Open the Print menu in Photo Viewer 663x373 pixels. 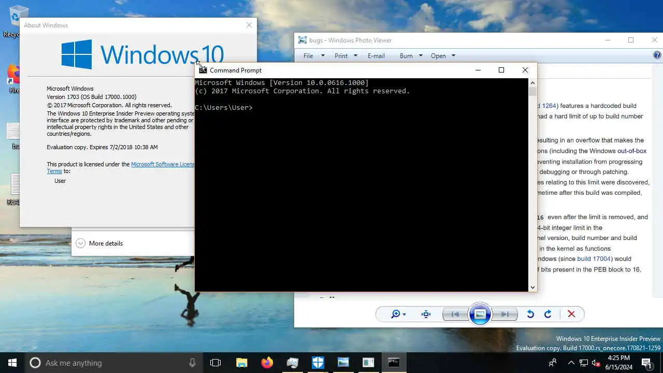click(347, 55)
